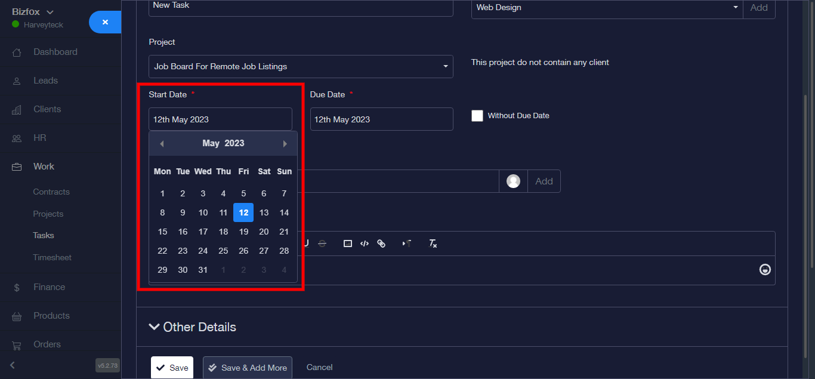This screenshot has height=379, width=815.
Task: Insert a link using the editor toolbar
Action: pyautogui.click(x=381, y=244)
